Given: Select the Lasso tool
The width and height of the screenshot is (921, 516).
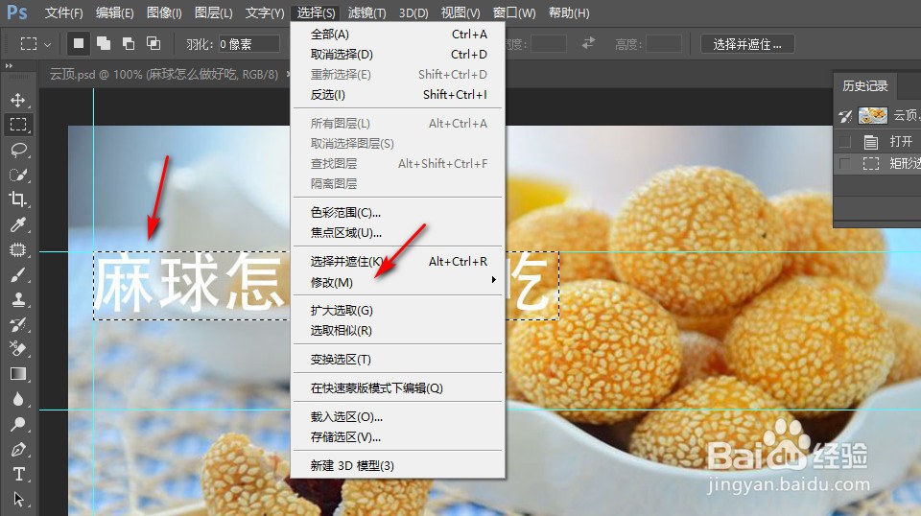Looking at the screenshot, I should (x=17, y=150).
